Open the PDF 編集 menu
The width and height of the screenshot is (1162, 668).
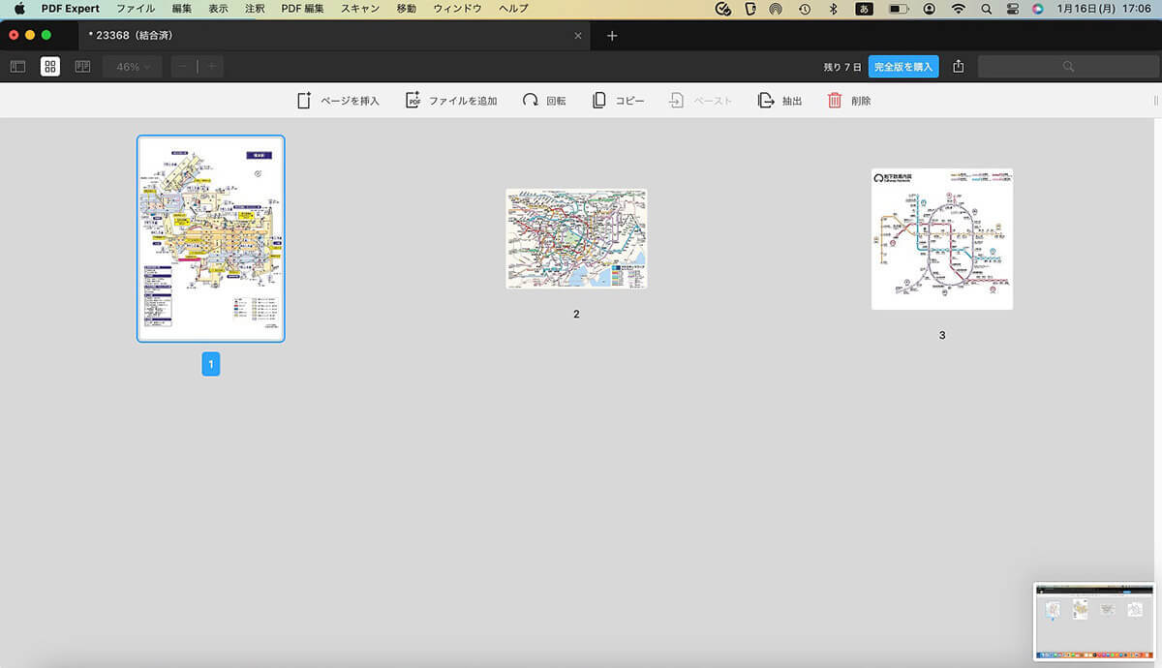pyautogui.click(x=303, y=9)
